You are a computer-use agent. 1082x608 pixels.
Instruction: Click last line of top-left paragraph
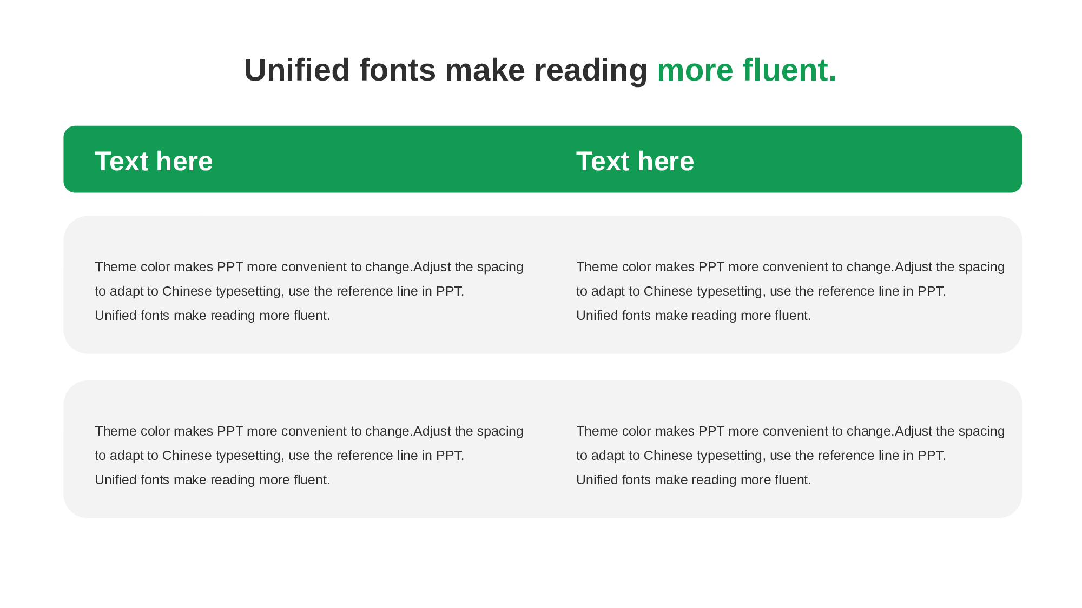tap(212, 316)
